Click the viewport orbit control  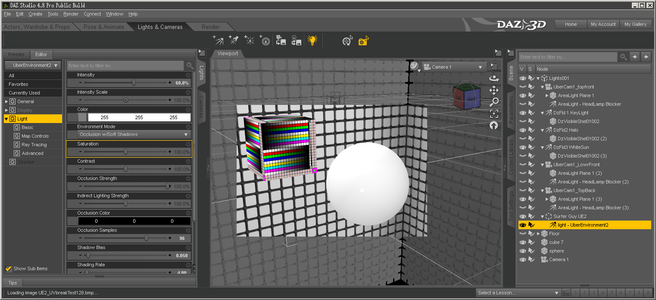coord(494,79)
